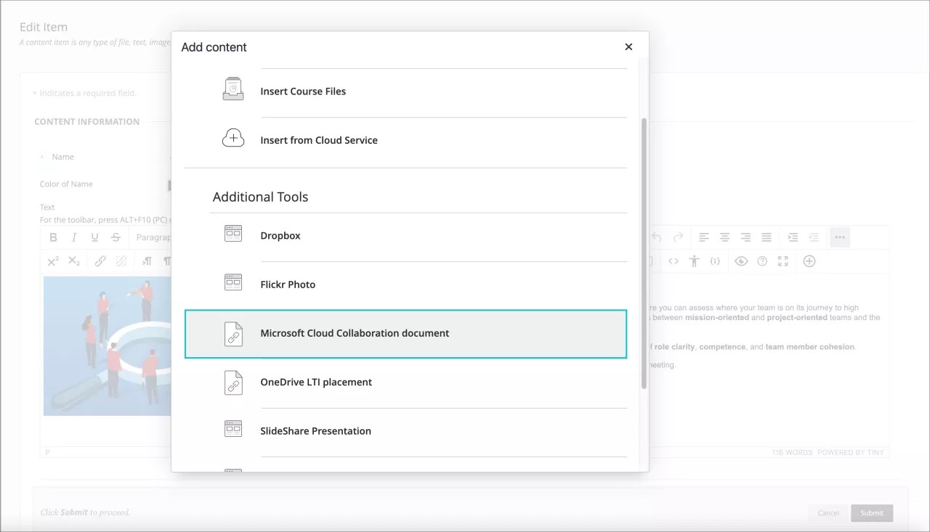Open the insert menu with plus icon
930x532 pixels.
809,261
